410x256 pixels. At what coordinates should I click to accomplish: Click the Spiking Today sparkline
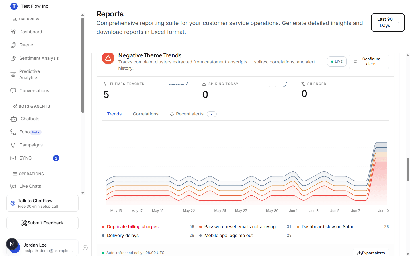pyautogui.click(x=278, y=84)
